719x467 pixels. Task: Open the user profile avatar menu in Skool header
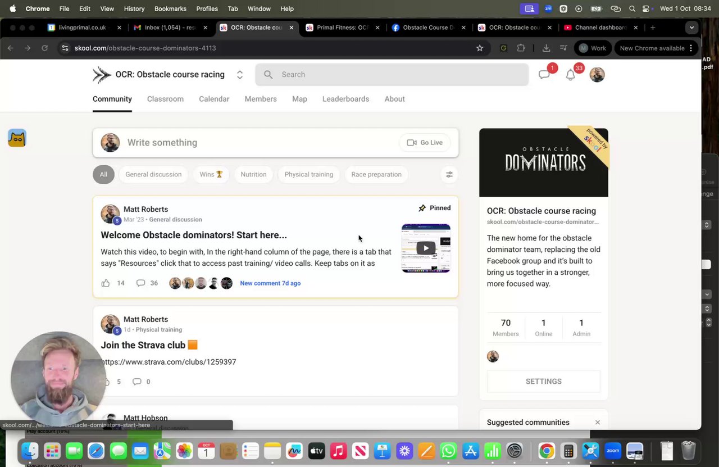click(597, 75)
